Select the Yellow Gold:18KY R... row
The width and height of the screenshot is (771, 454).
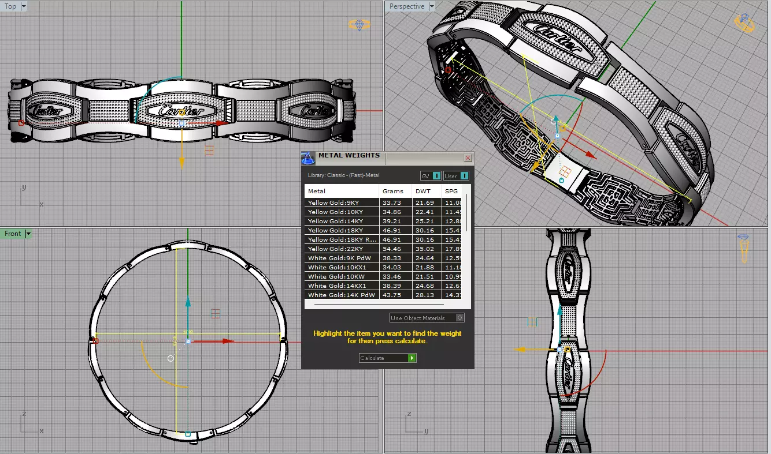click(383, 239)
